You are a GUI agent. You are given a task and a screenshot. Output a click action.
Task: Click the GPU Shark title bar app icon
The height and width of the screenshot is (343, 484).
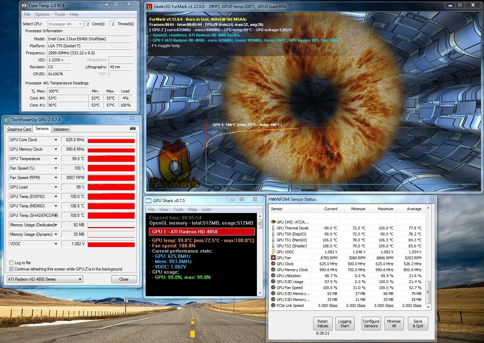[x=149, y=200]
